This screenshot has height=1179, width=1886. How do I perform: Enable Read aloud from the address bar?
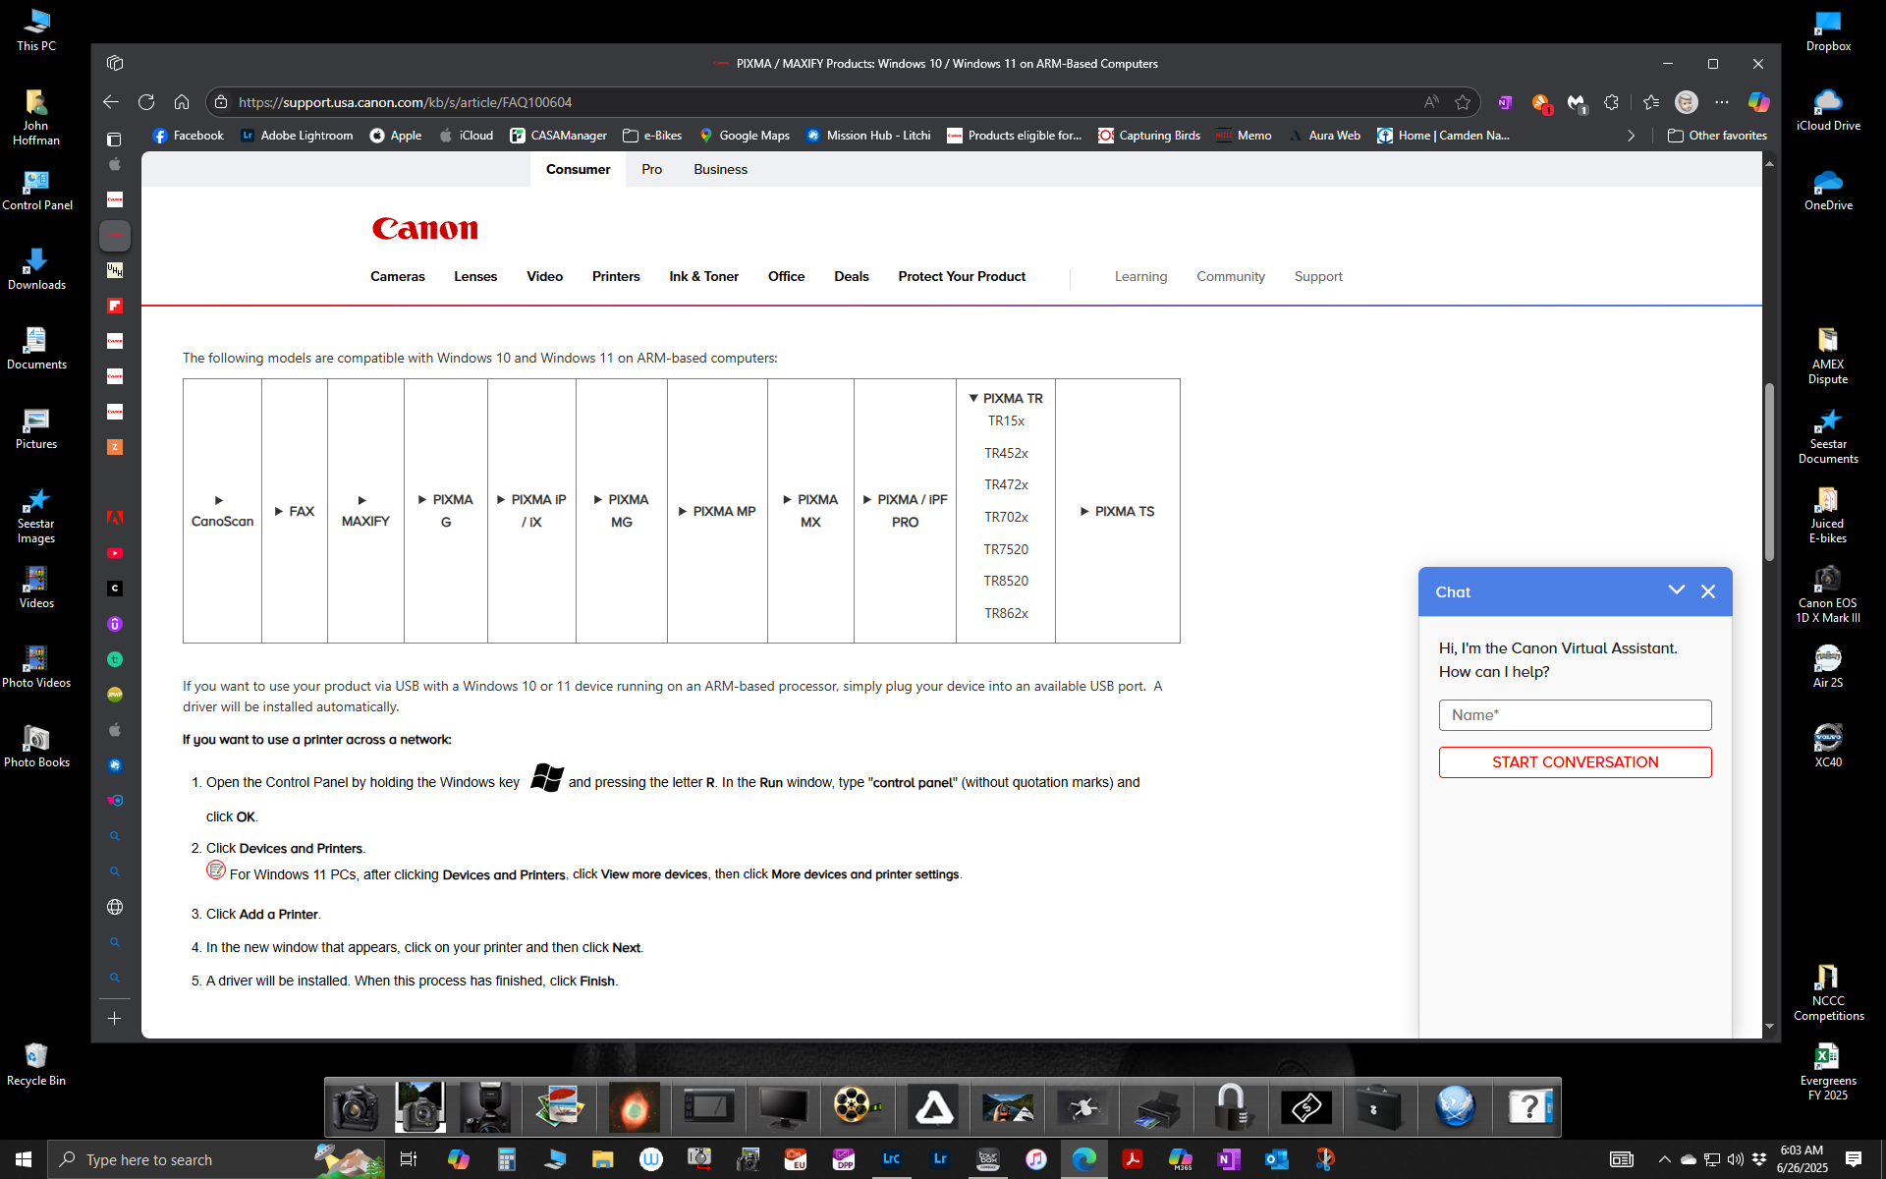(x=1430, y=101)
